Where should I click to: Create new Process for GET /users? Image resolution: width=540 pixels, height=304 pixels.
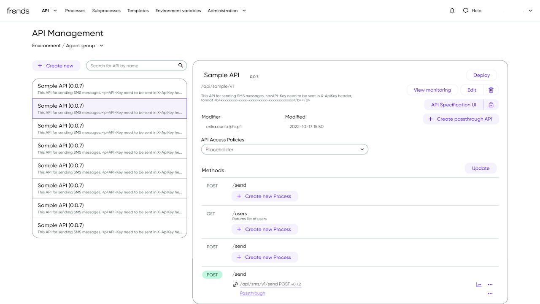(265, 229)
